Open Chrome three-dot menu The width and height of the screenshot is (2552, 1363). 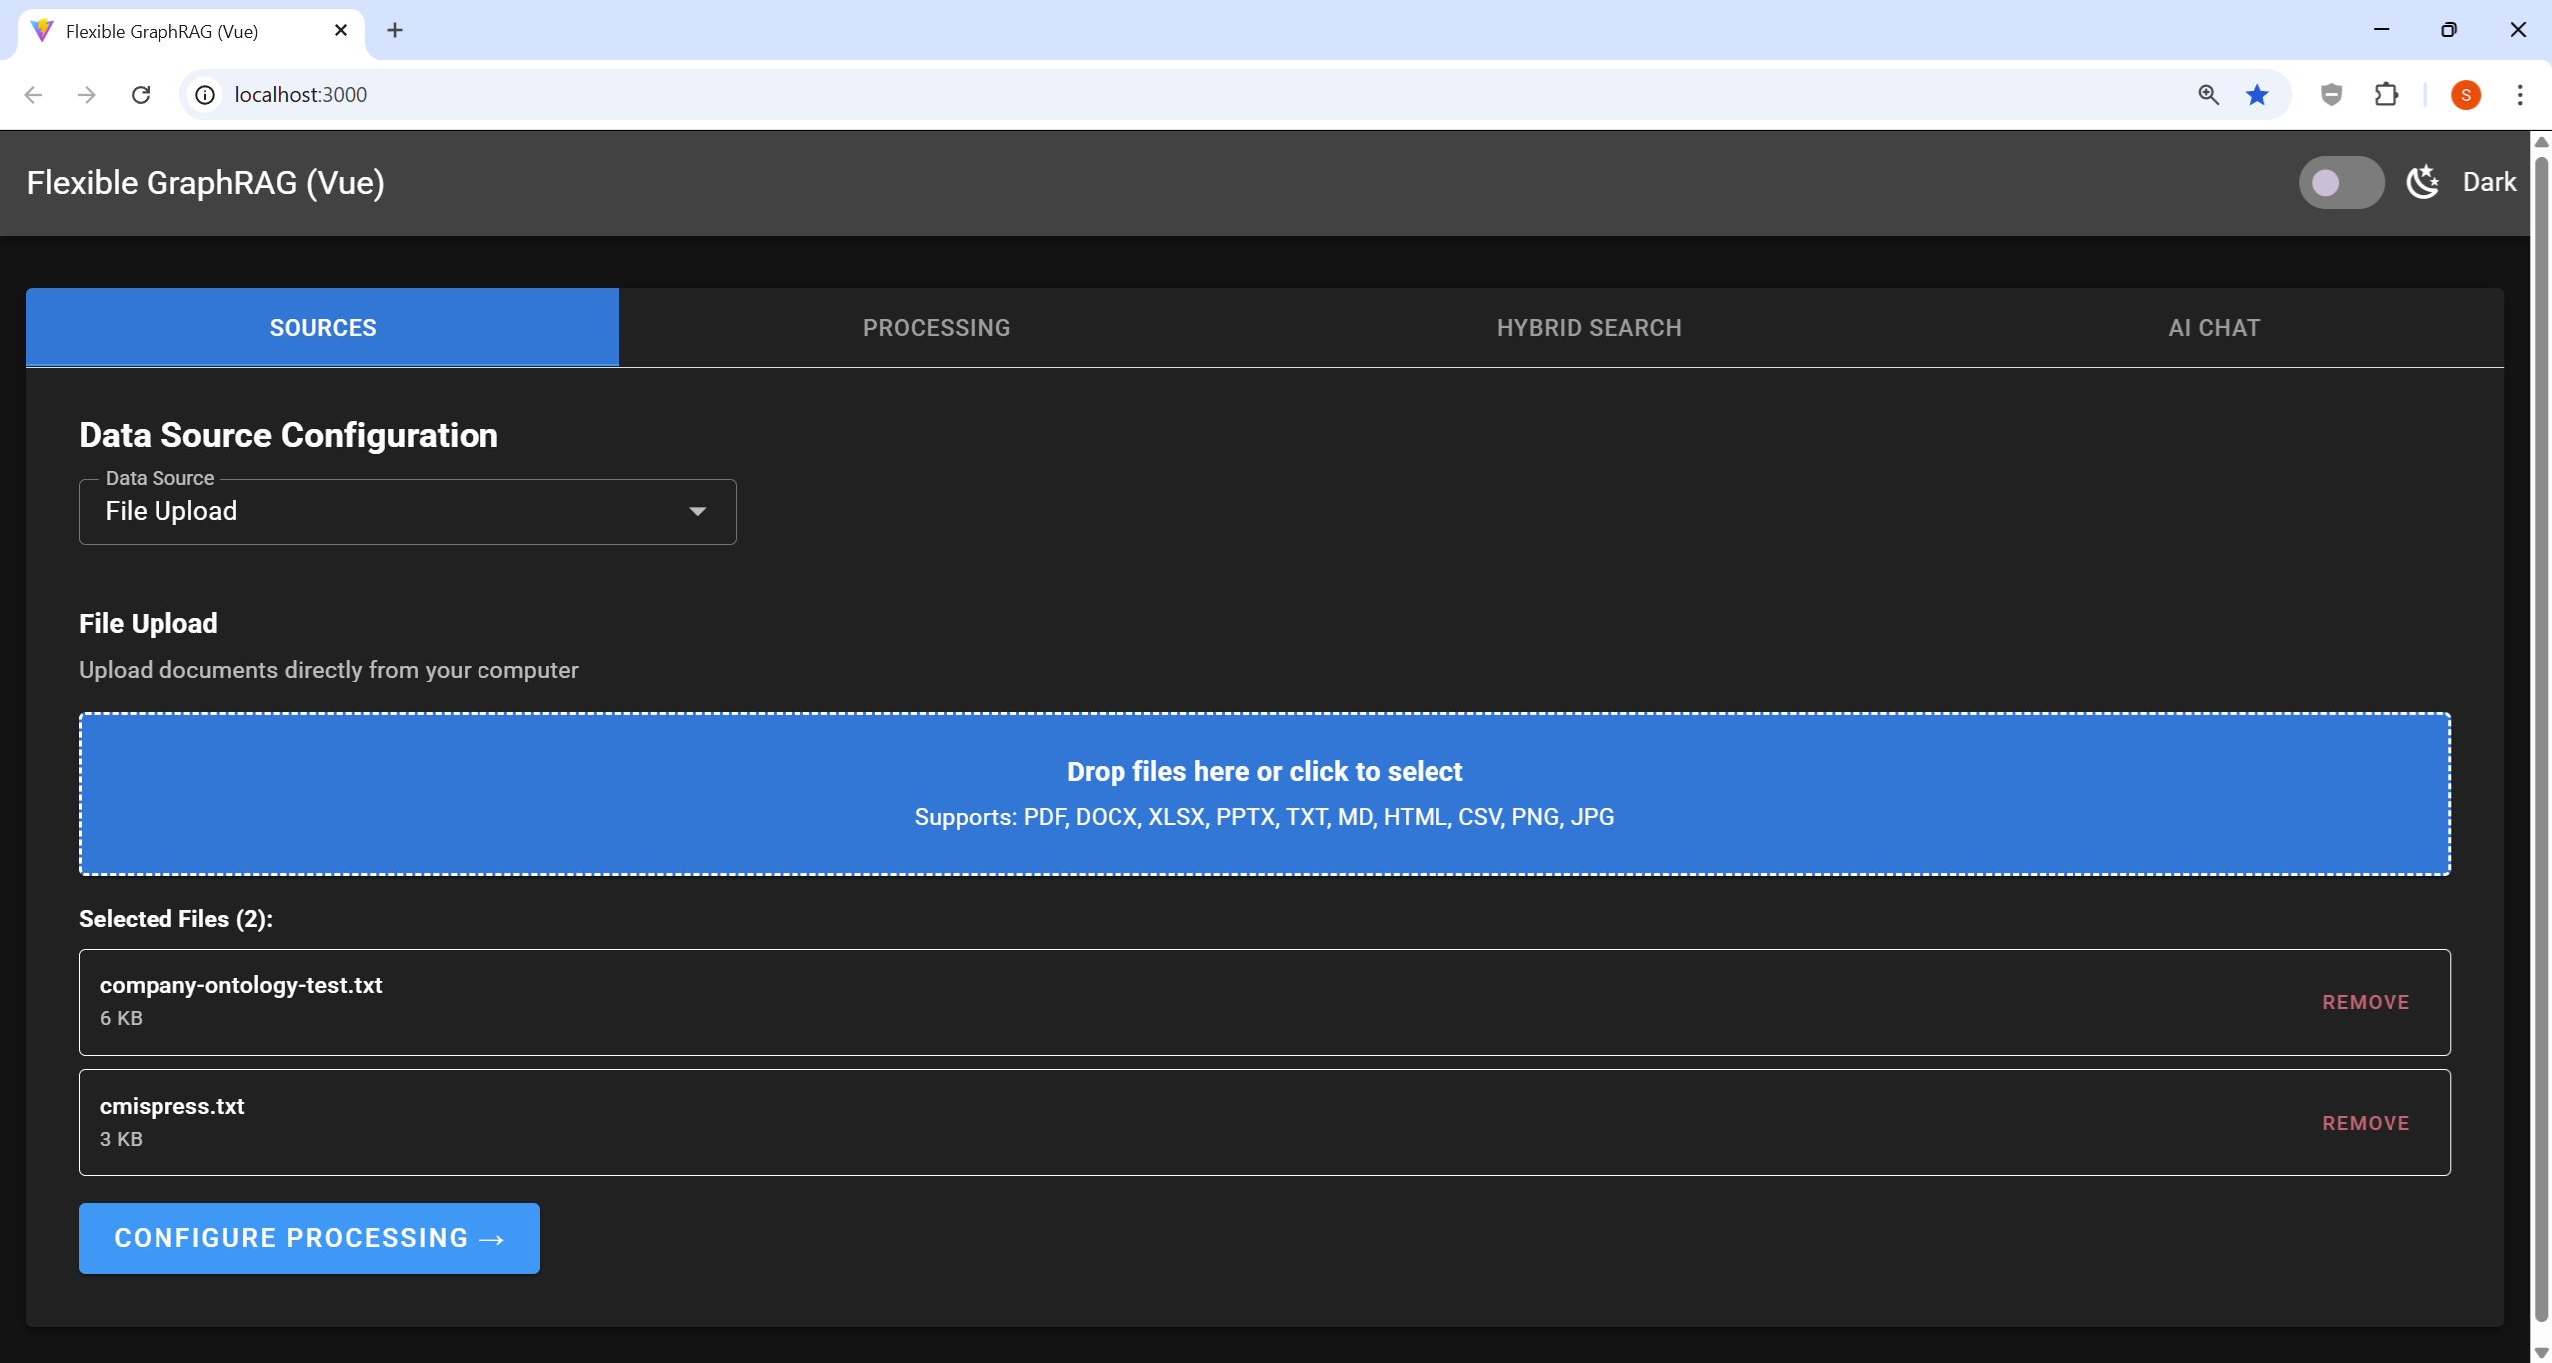point(2520,95)
